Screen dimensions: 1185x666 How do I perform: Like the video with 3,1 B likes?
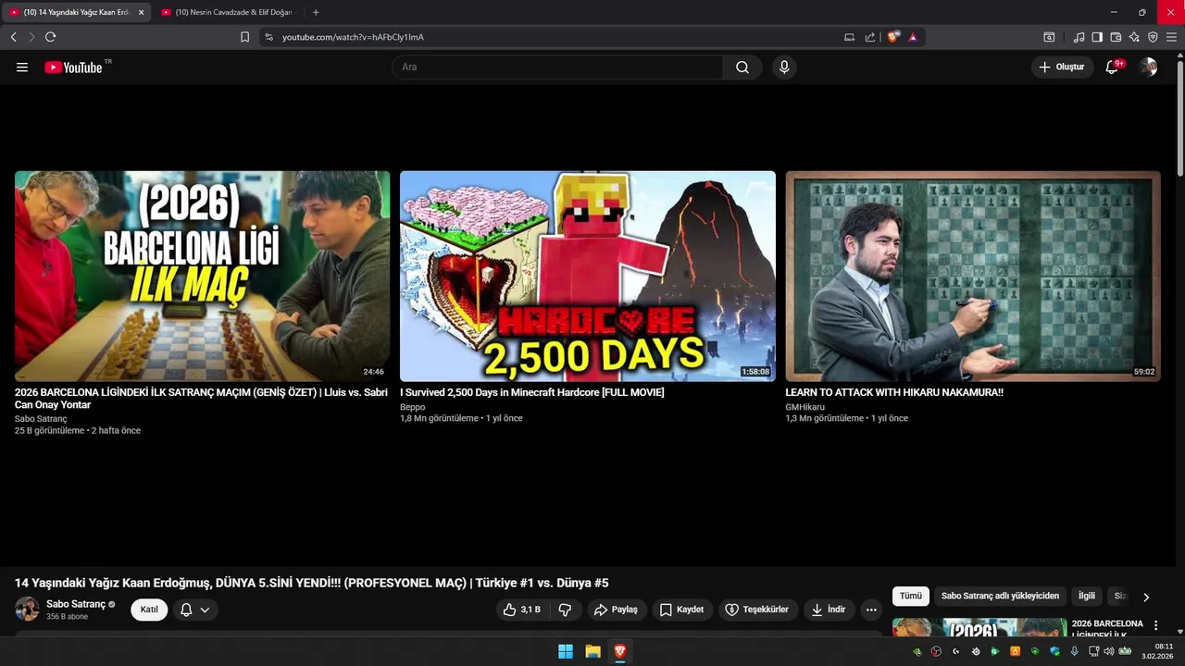[521, 610]
